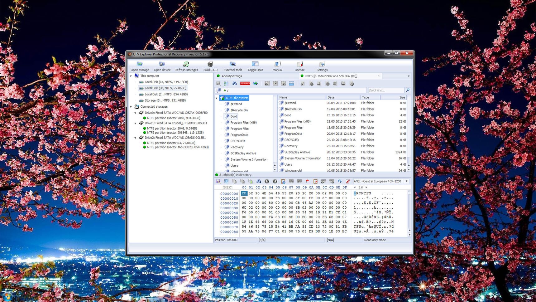The height and width of the screenshot is (302, 536).
Task: Select NTFS partition (sector 206848, 119.13GB)
Action: click(x=173, y=133)
